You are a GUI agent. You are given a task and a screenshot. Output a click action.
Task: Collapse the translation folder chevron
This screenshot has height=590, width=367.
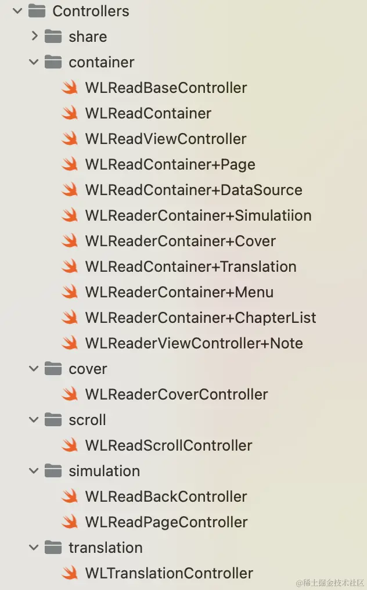tap(34, 548)
